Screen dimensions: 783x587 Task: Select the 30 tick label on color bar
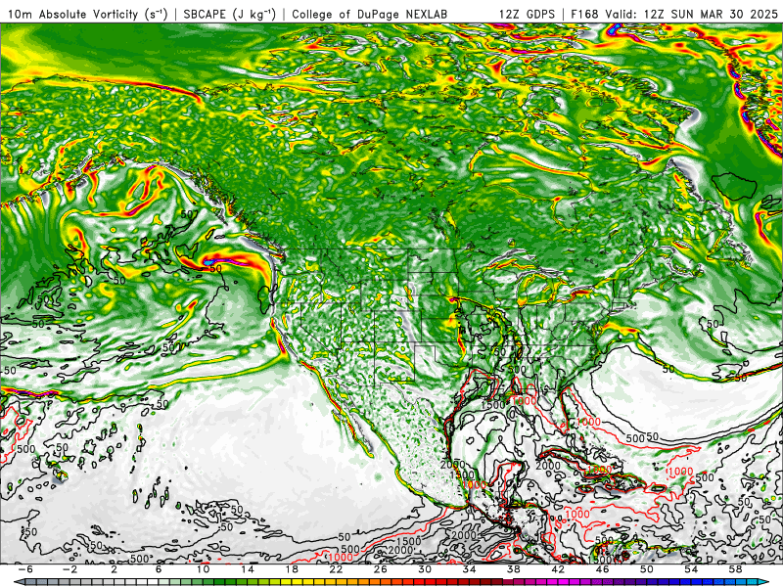425,569
